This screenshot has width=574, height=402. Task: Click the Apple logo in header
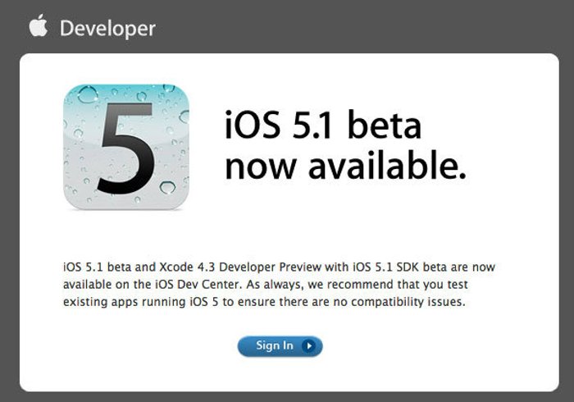(x=39, y=25)
